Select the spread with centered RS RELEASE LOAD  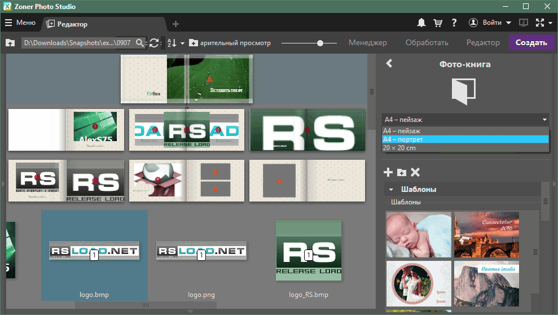(x=187, y=130)
